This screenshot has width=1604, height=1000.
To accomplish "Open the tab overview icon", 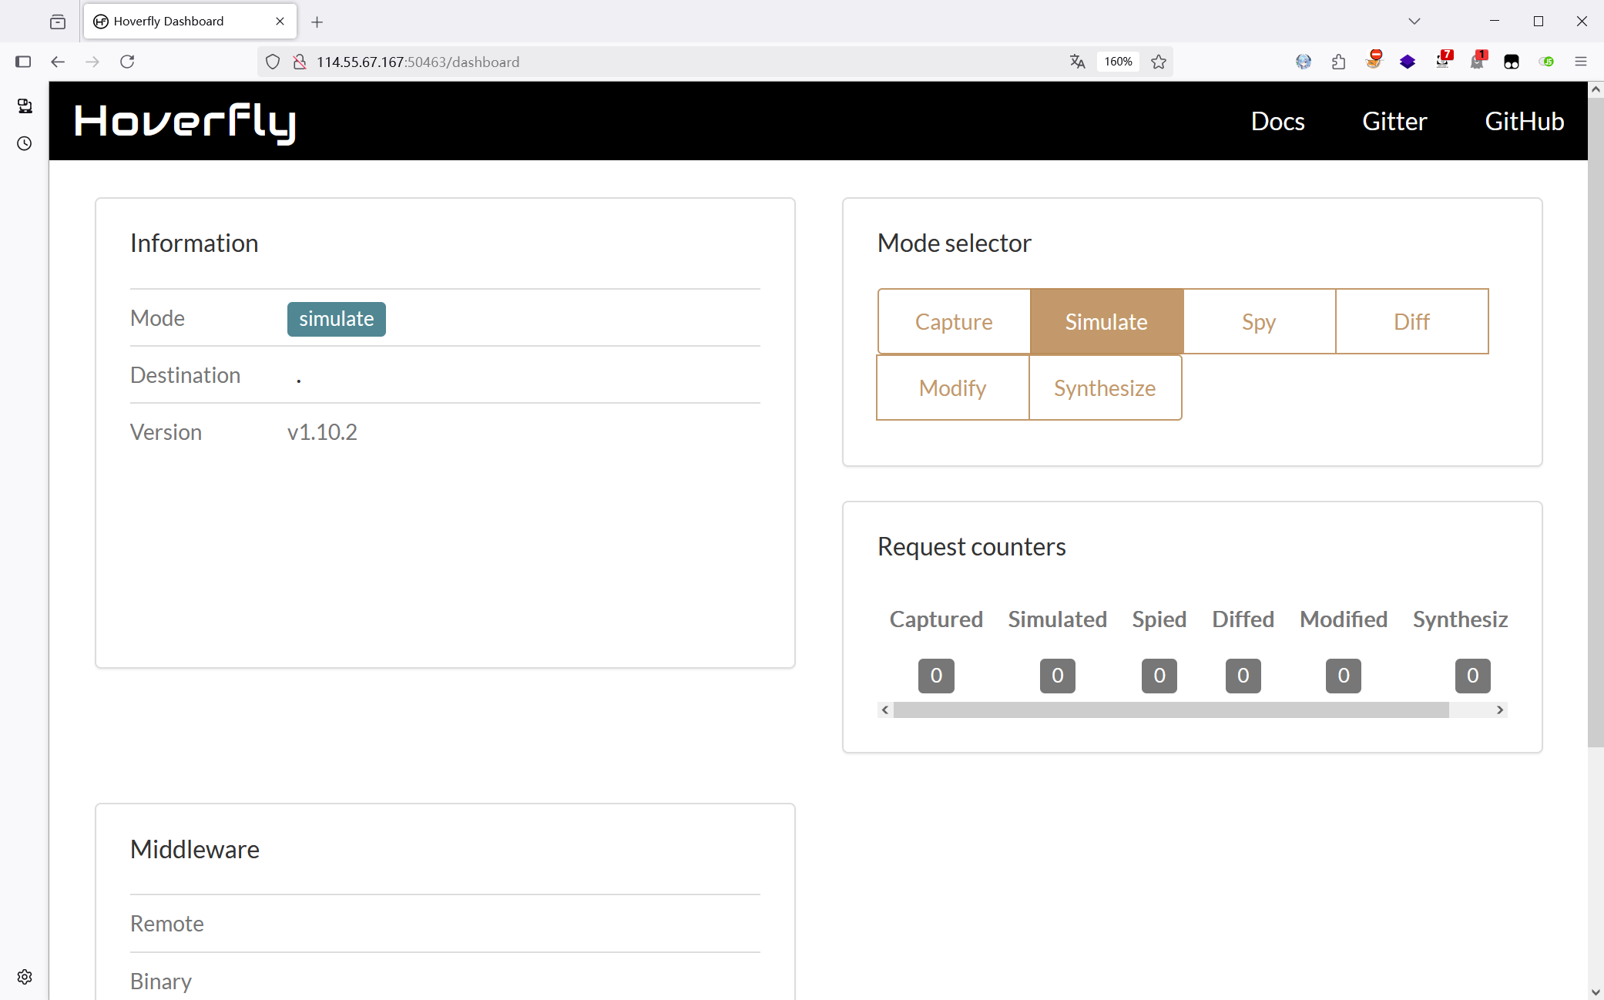I will coord(58,22).
